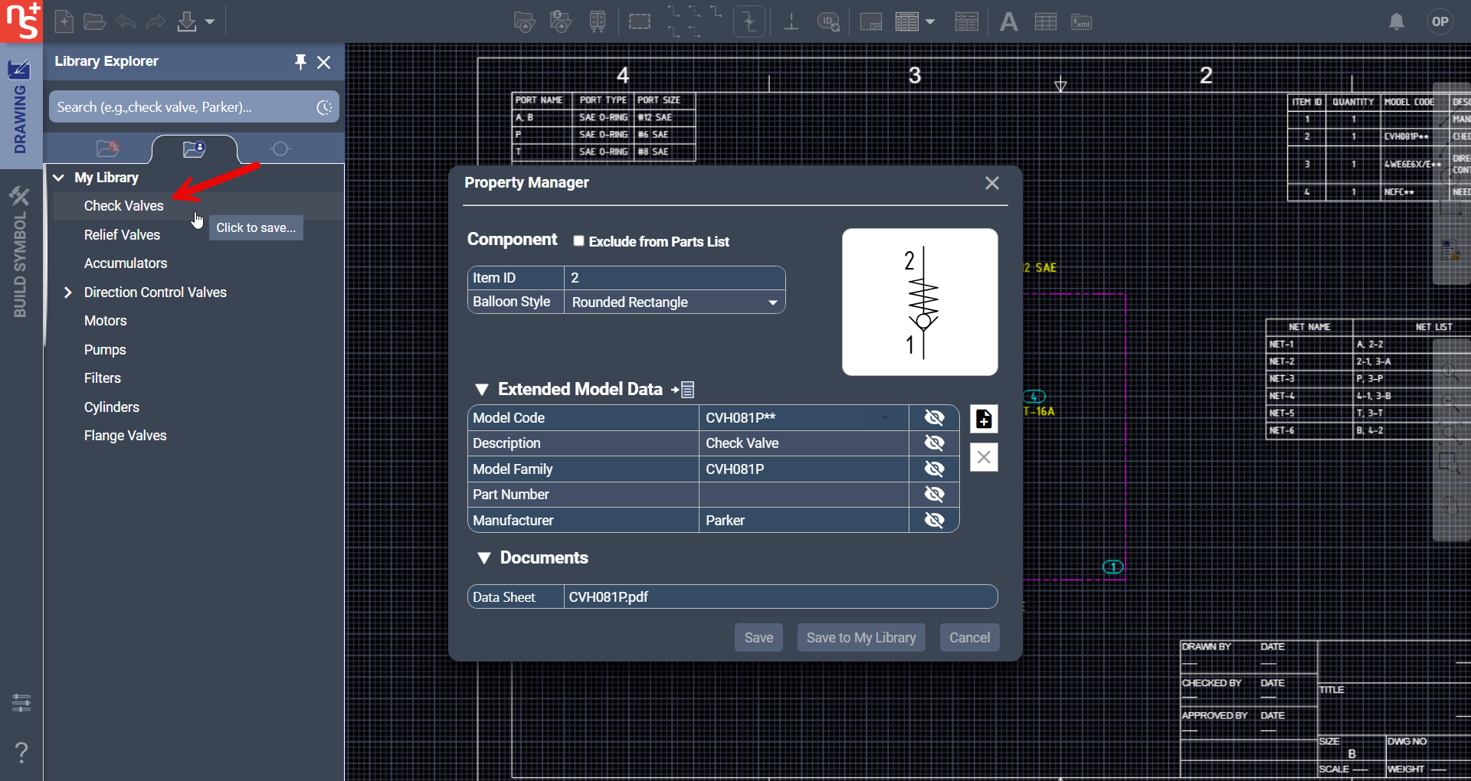Click the Library Explorer search field

tap(184, 107)
